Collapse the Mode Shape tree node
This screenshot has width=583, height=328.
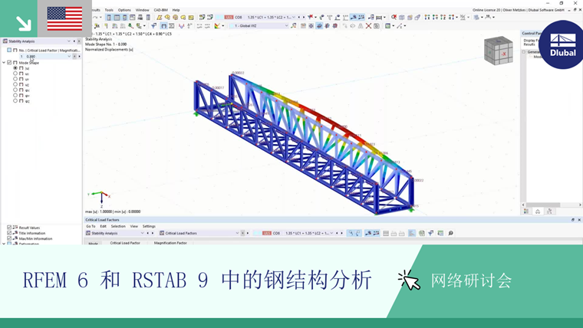[x=4, y=62]
